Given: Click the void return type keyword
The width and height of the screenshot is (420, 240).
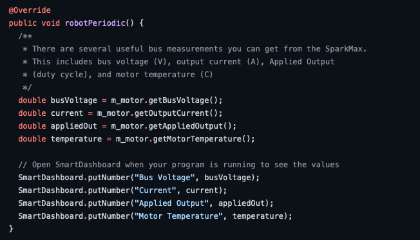Looking at the screenshot, I should [x=51, y=23].
